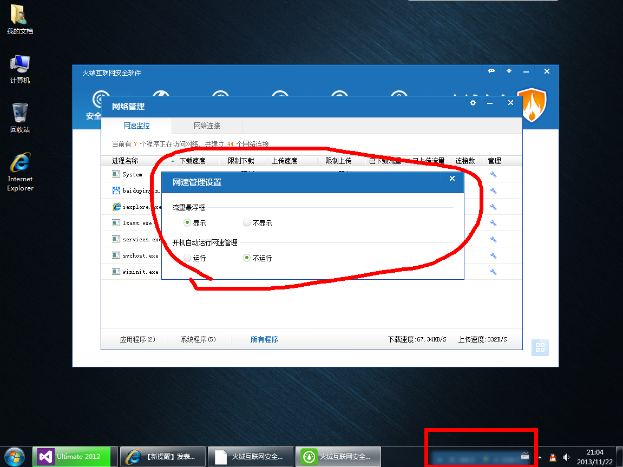Image resolution: width=623 pixels, height=467 pixels.
Task: Click the wrench icon in the wininit.exe row
Action: point(493,272)
